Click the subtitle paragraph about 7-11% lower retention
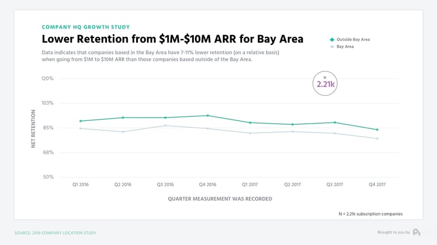This screenshot has height=245, width=437. [161, 56]
